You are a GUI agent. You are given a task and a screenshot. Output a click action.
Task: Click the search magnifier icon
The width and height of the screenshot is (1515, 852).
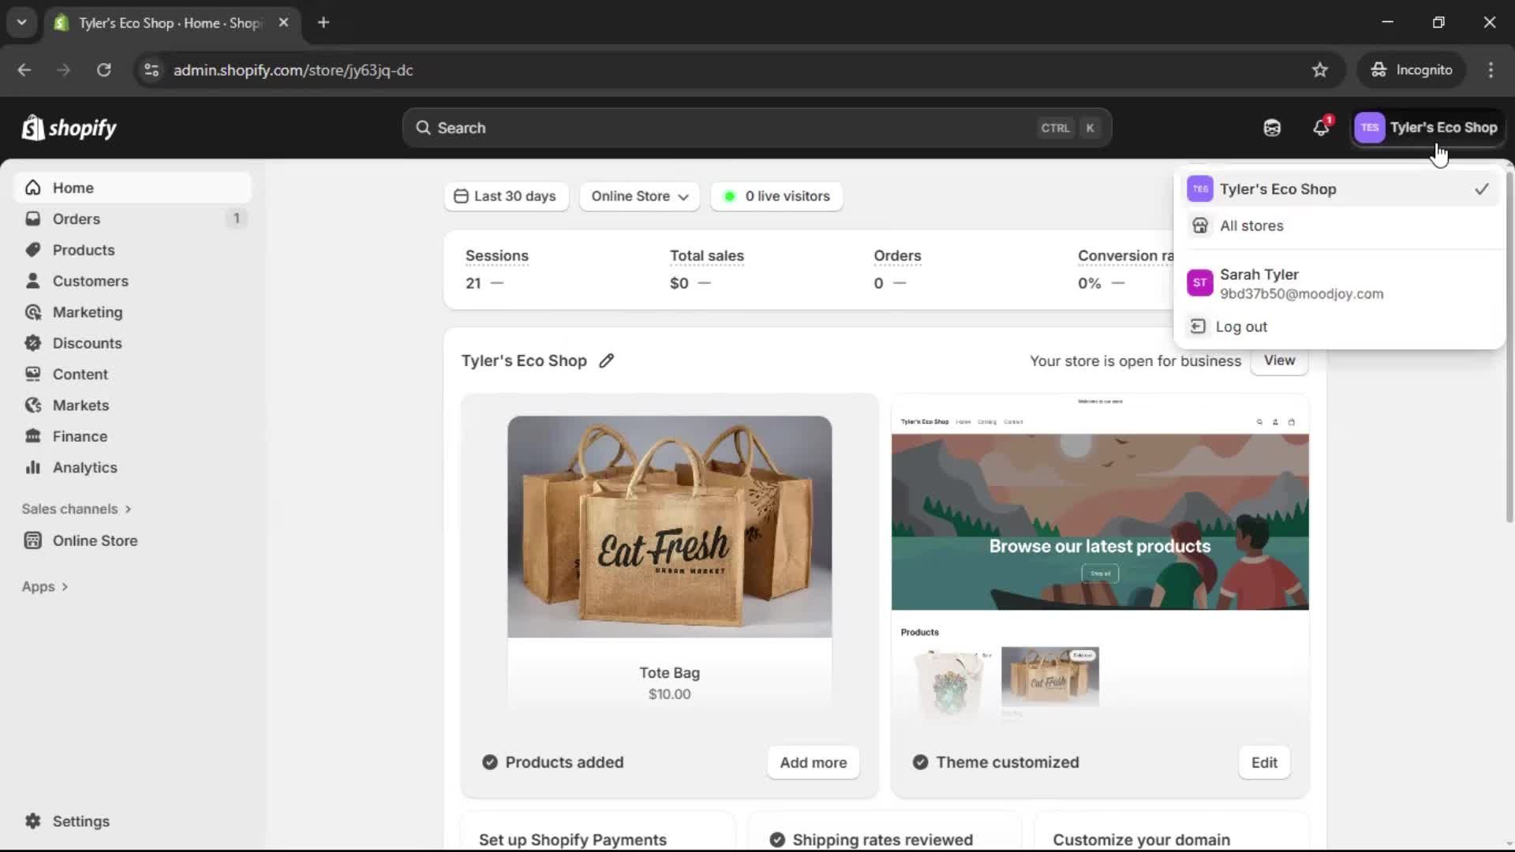pos(423,128)
